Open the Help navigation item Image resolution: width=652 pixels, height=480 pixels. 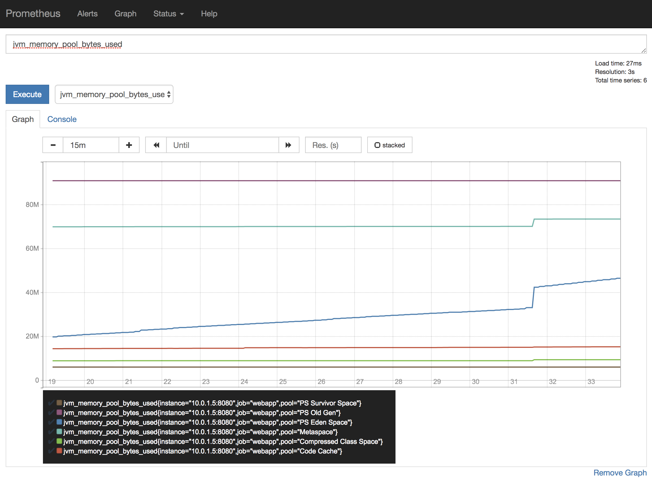(209, 14)
